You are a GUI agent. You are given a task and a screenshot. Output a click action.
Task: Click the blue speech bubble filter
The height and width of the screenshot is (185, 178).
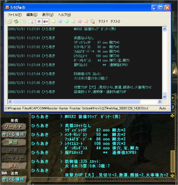(60, 22)
